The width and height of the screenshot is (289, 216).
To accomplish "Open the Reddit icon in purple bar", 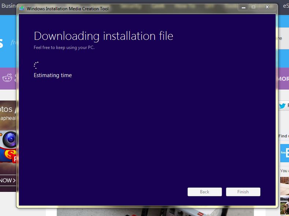I will [x=7, y=78].
